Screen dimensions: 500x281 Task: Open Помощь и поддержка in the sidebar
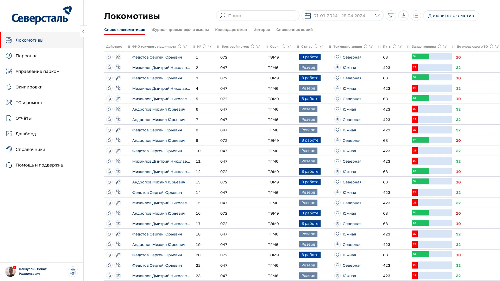click(42, 165)
